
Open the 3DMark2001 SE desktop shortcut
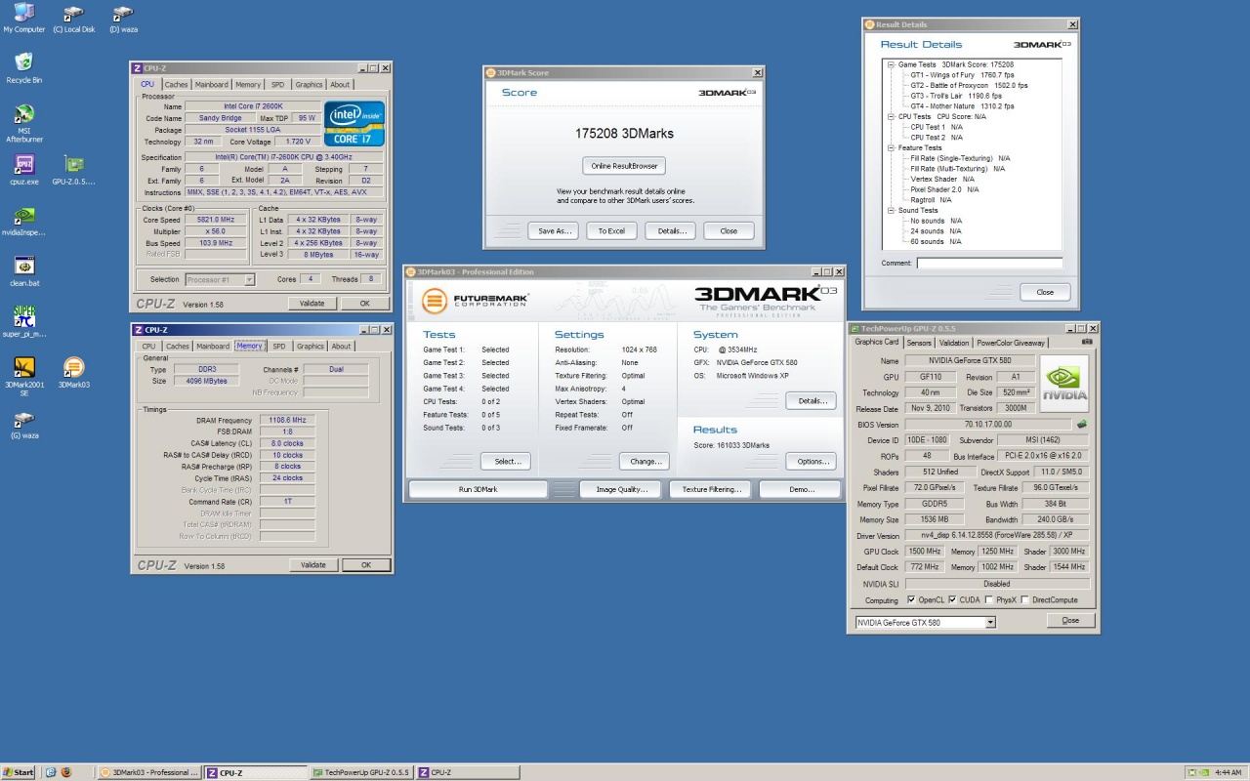(24, 368)
